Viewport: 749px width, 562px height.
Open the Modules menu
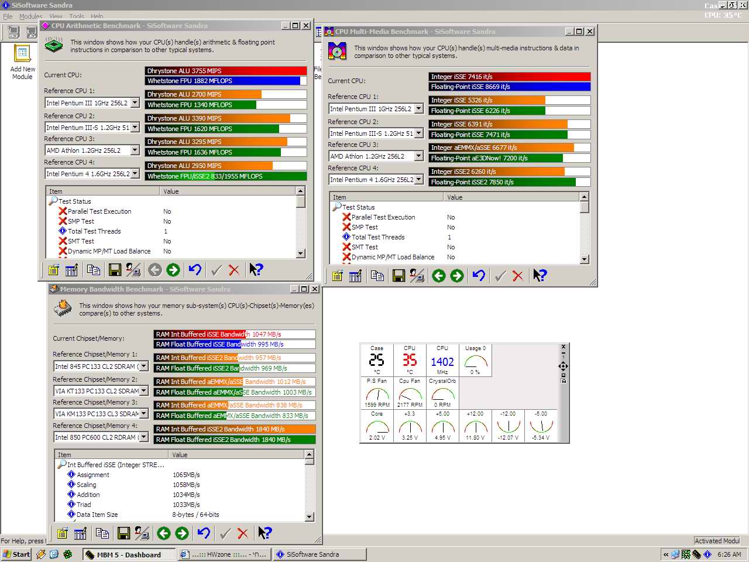pos(30,16)
